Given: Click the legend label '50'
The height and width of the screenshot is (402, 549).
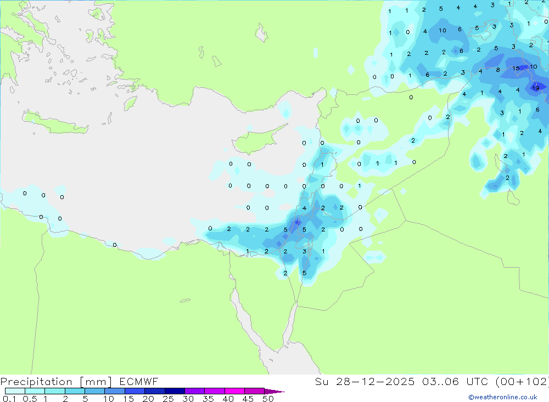Looking at the screenshot, I should click(x=268, y=399).
